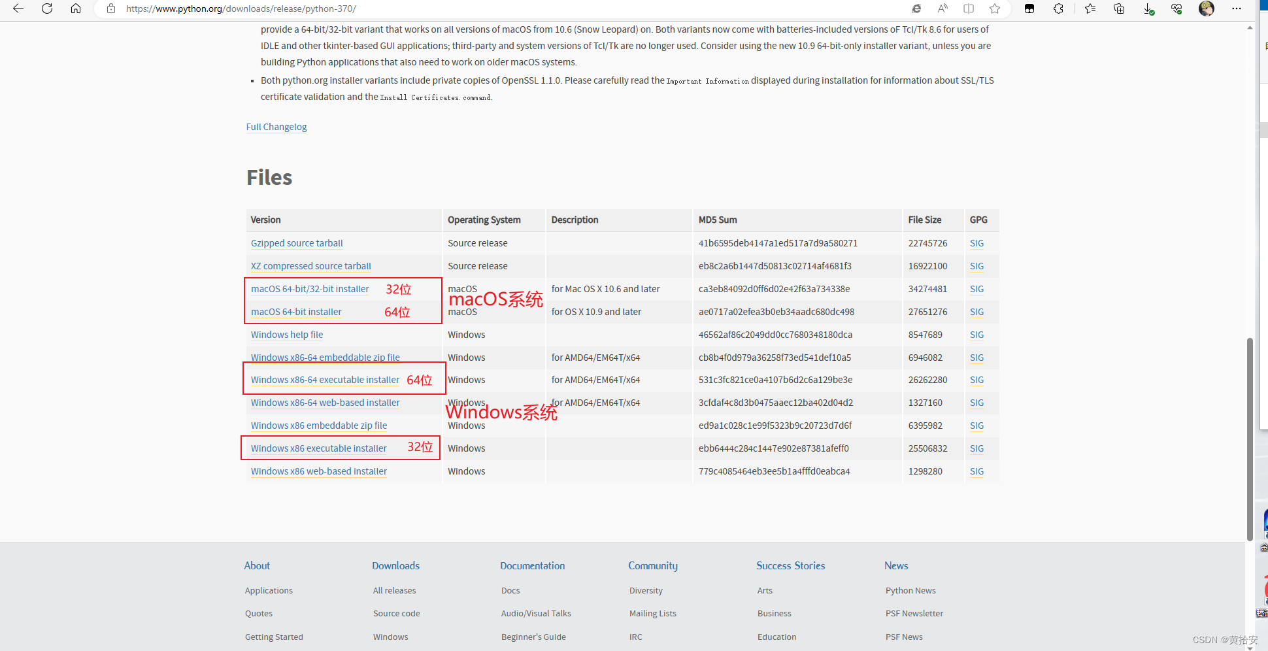Image resolution: width=1268 pixels, height=651 pixels.
Task: Click the page vertical scrollbar thumb
Action: pyautogui.click(x=1250, y=439)
